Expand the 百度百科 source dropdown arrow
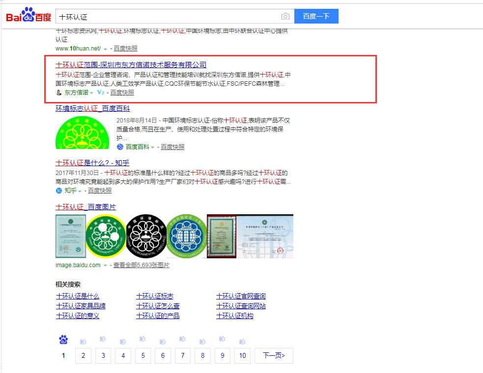 [x=152, y=147]
